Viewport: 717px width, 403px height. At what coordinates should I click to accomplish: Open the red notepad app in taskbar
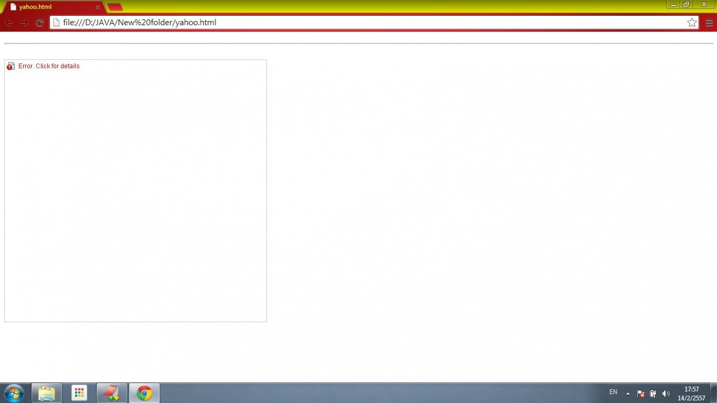point(112,393)
